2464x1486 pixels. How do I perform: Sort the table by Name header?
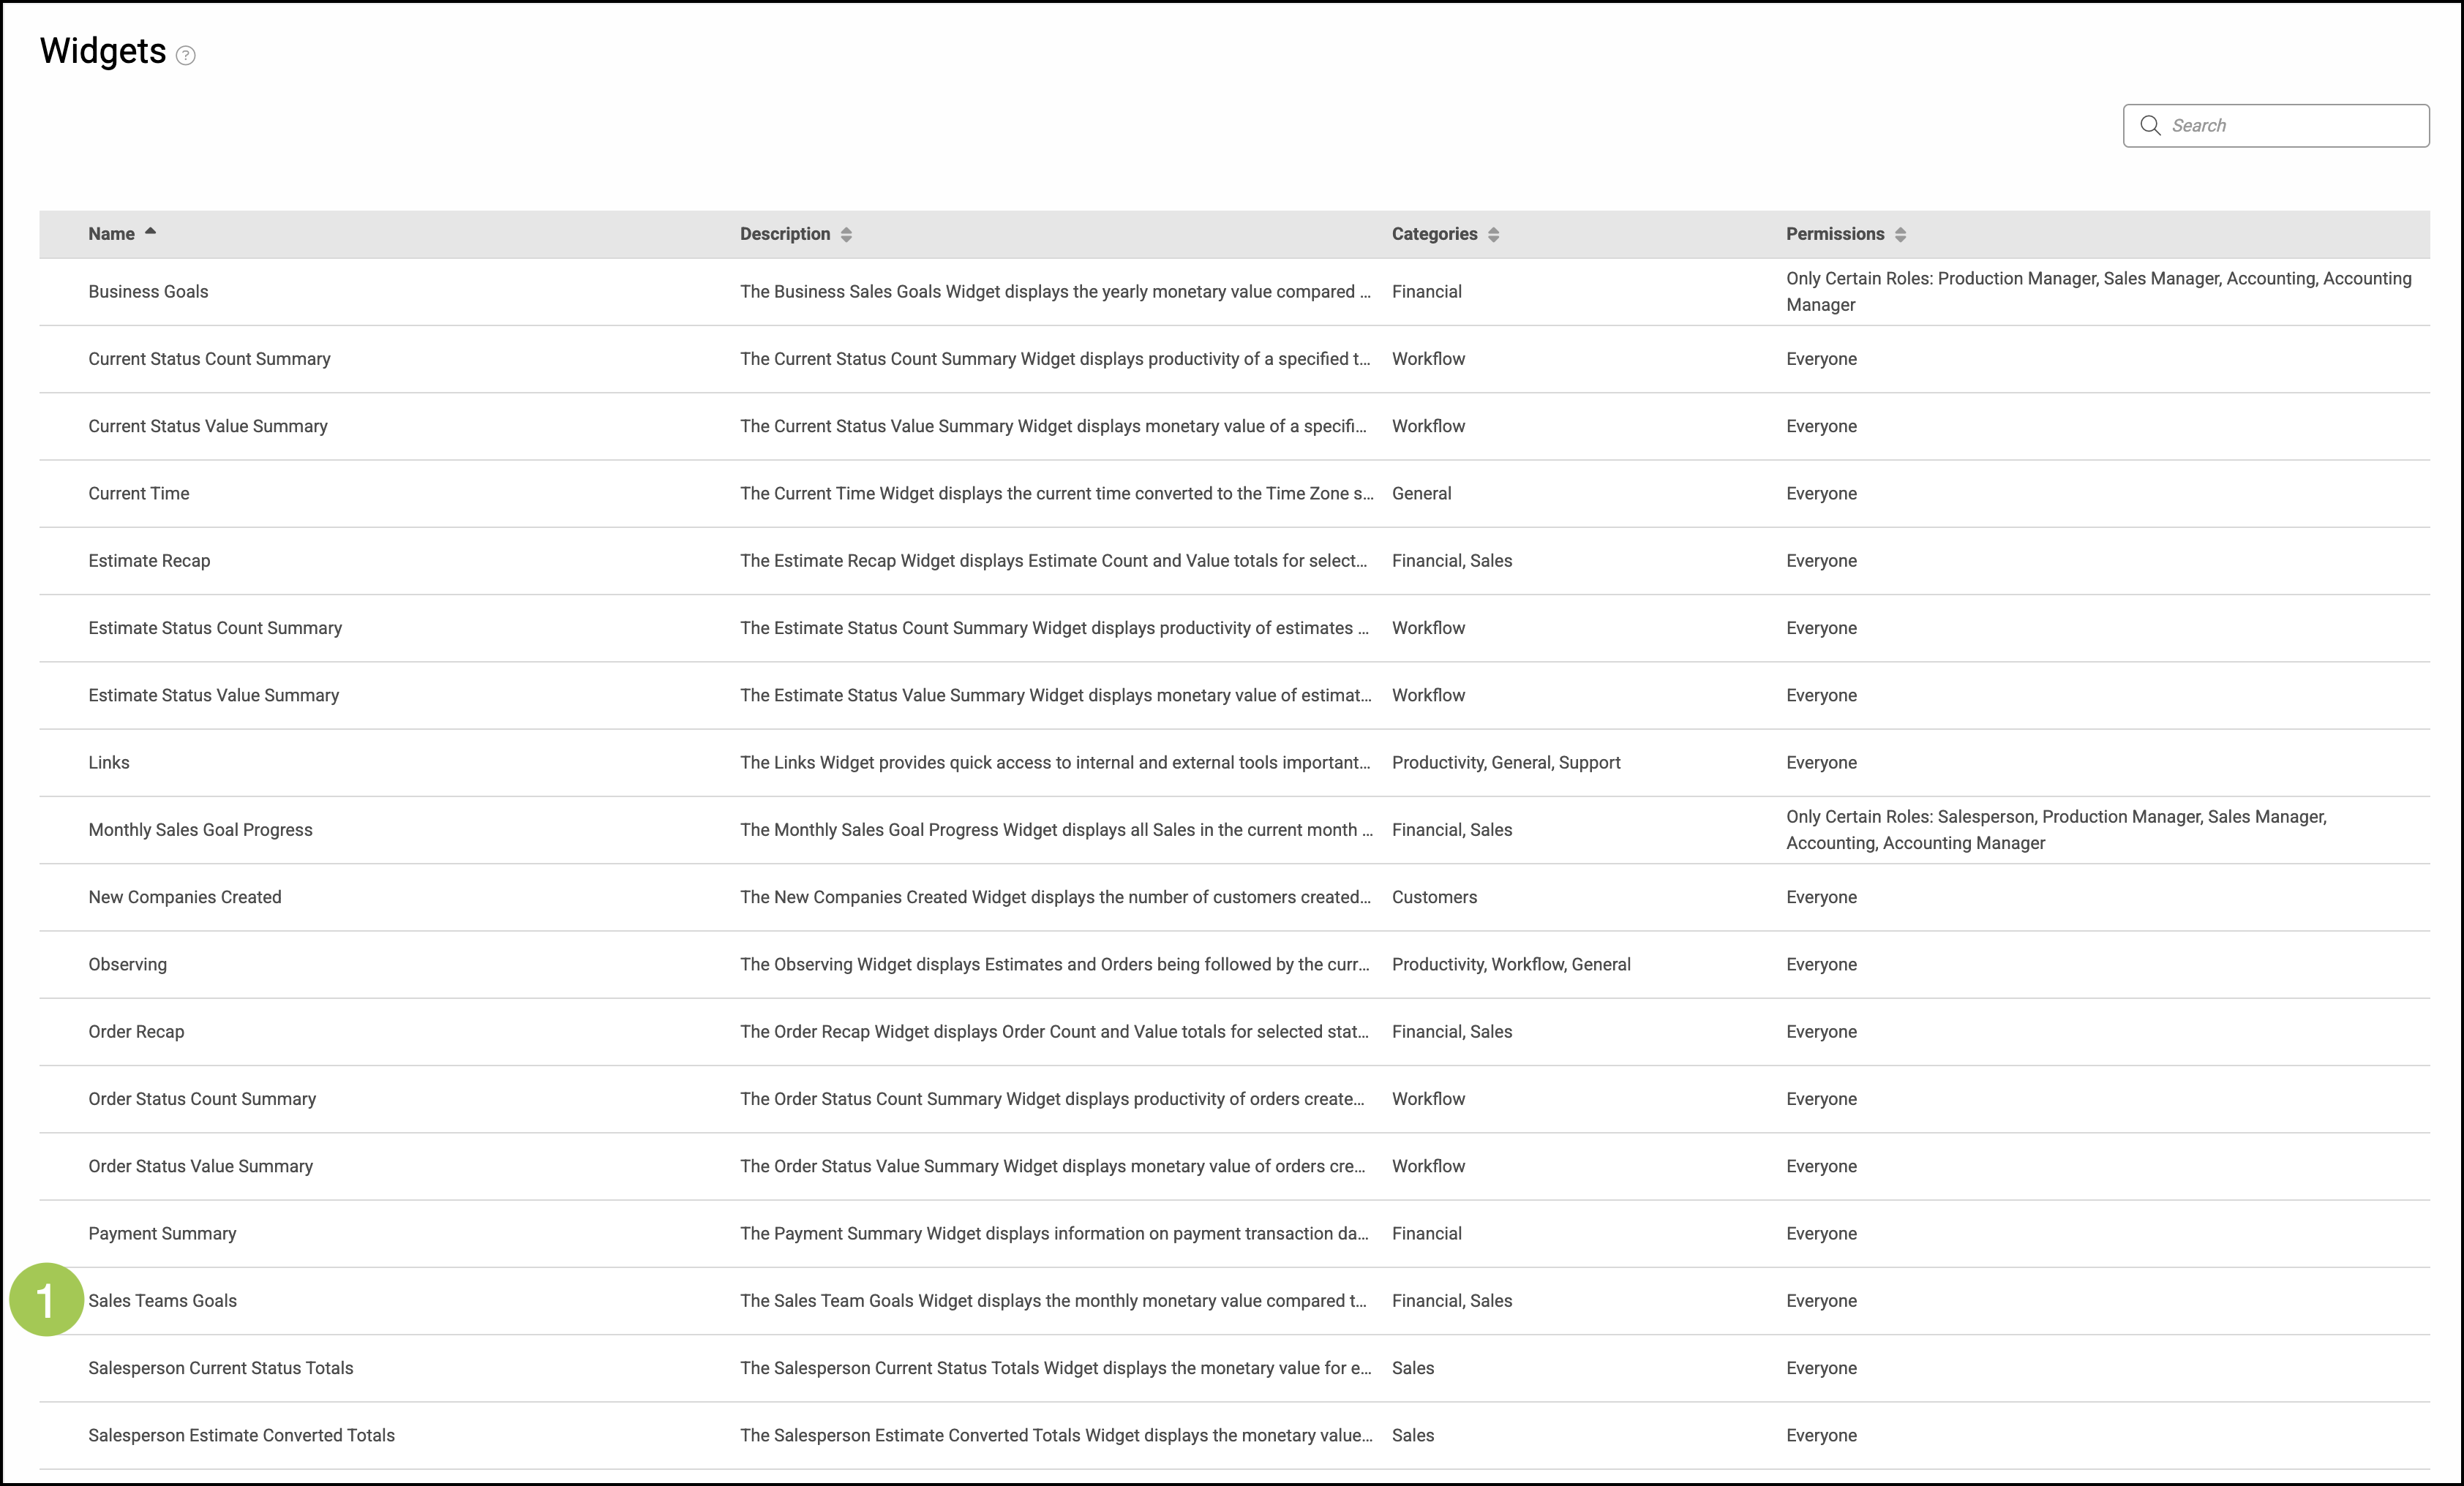point(111,234)
